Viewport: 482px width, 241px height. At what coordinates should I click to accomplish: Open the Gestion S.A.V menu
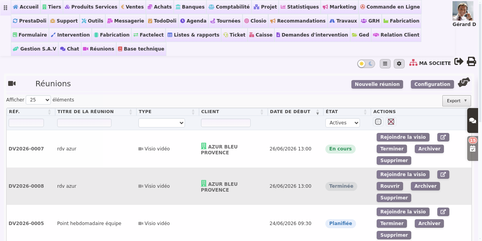(35, 49)
